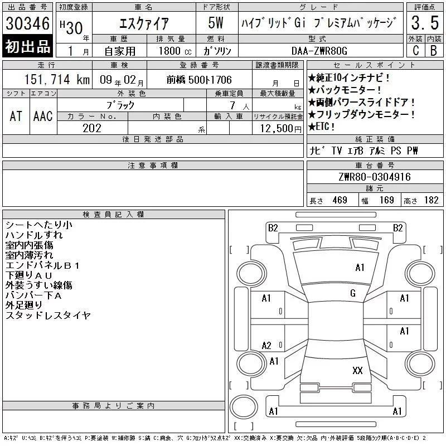Select the 初出品 black label
Image resolution: width=446 pixels, height=446 pixels.
pyautogui.click(x=27, y=46)
